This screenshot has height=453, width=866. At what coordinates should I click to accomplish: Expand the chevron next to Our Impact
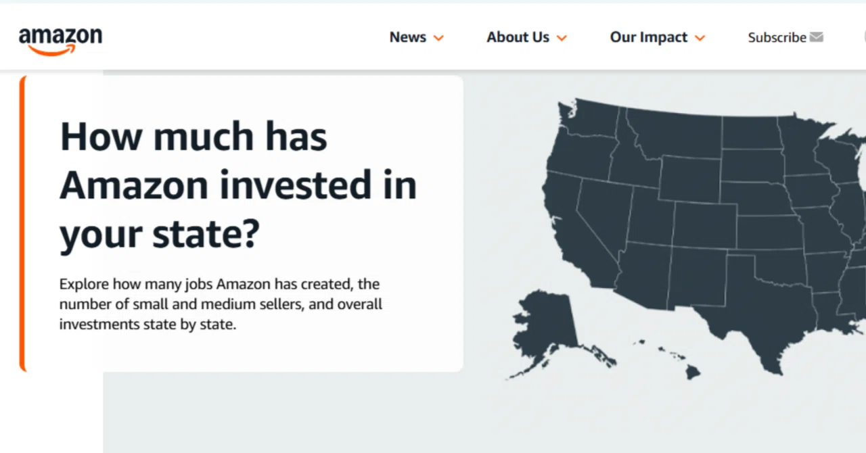tap(700, 38)
